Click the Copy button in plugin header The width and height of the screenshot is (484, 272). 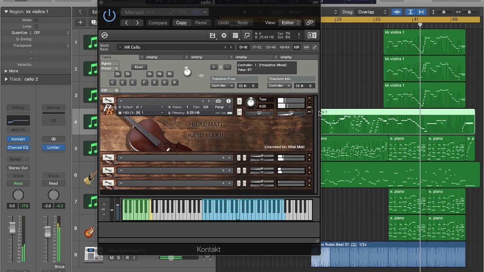pyautogui.click(x=181, y=23)
